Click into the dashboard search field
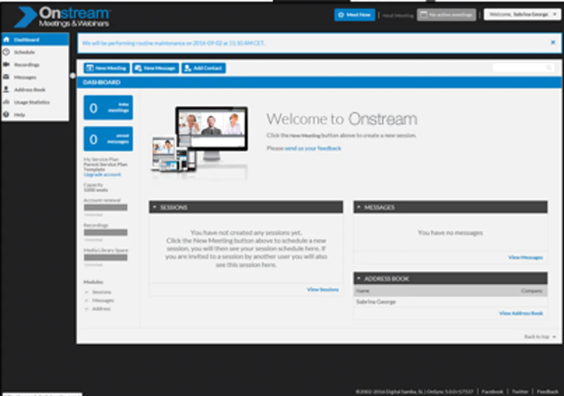The height and width of the screenshot is (396, 564). pyautogui.click(x=523, y=68)
